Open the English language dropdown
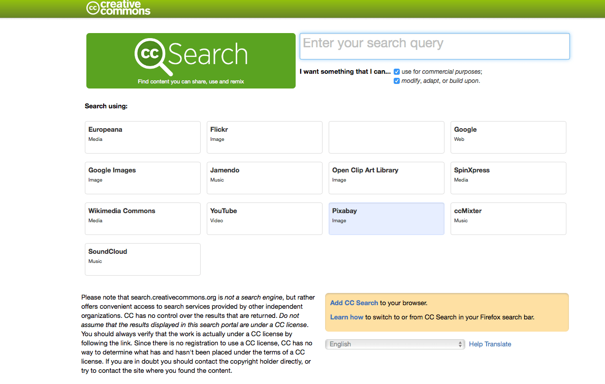This screenshot has width=605, height=384. click(x=395, y=344)
